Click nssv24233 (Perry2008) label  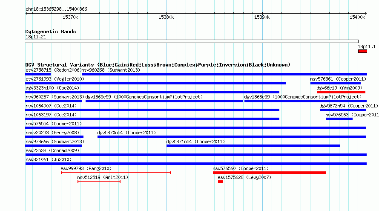click(x=52, y=133)
